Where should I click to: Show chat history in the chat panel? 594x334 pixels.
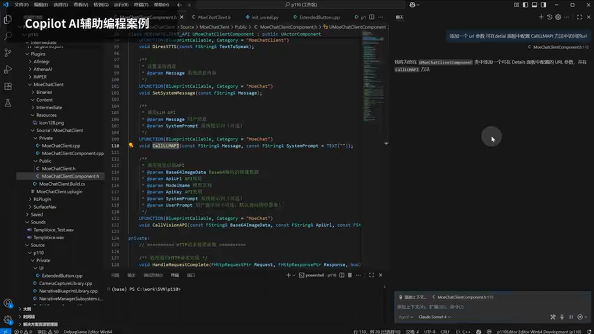point(550,17)
